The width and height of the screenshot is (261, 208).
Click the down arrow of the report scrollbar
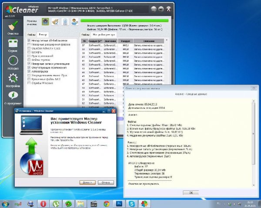(254, 185)
